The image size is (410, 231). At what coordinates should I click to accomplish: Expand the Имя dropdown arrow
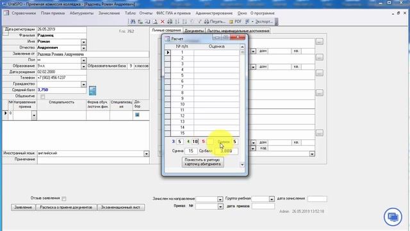click(x=83, y=42)
